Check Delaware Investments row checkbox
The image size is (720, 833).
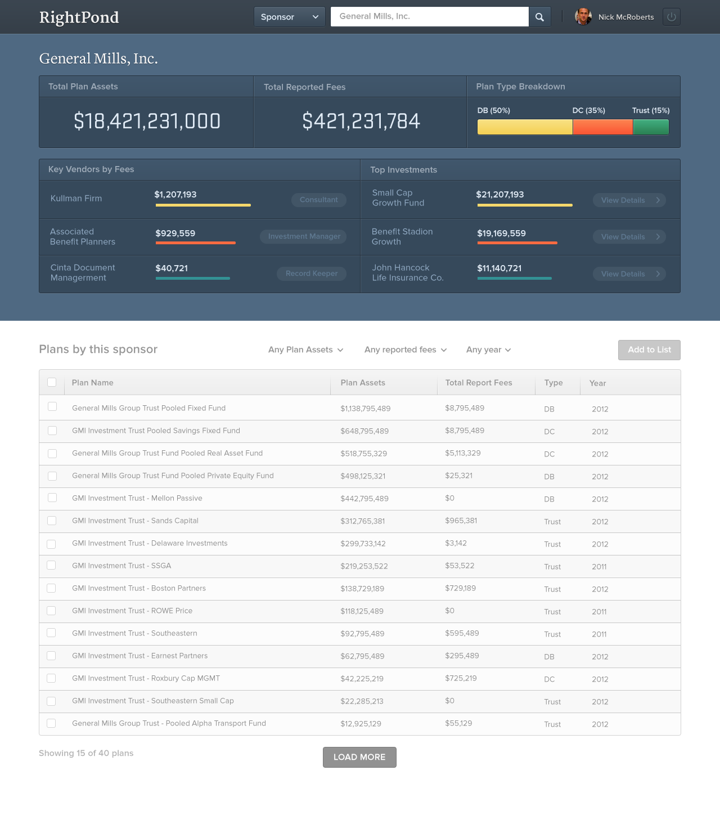(51, 544)
